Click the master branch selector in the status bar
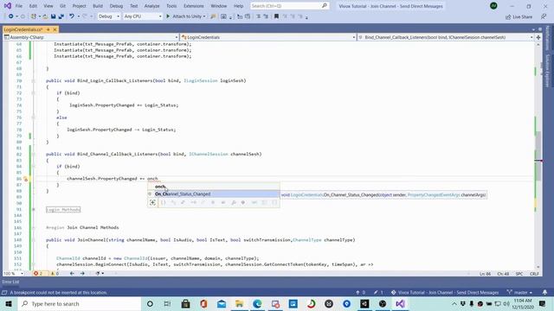Image resolution: width=554 pixels, height=311 pixels. [519, 292]
